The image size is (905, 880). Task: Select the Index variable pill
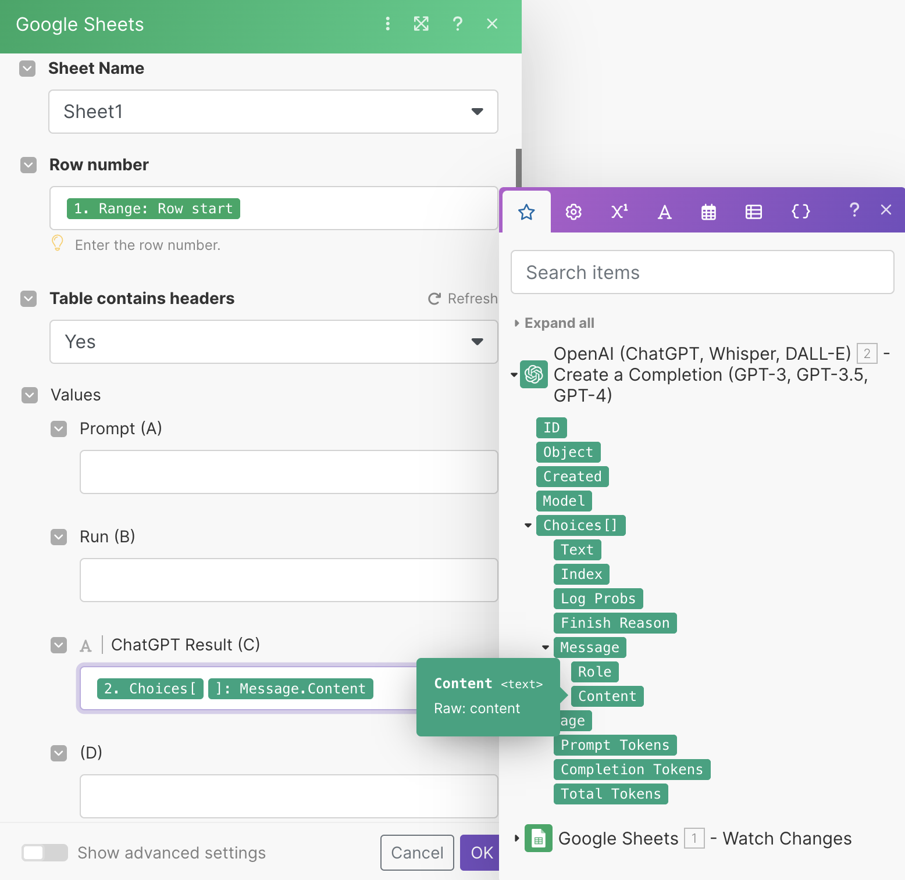[582, 574]
